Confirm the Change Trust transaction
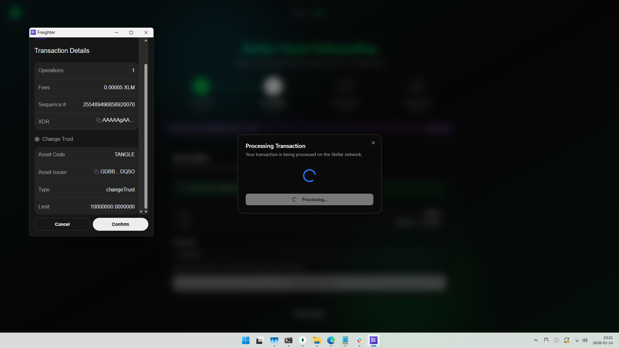619x348 pixels. 120,224
